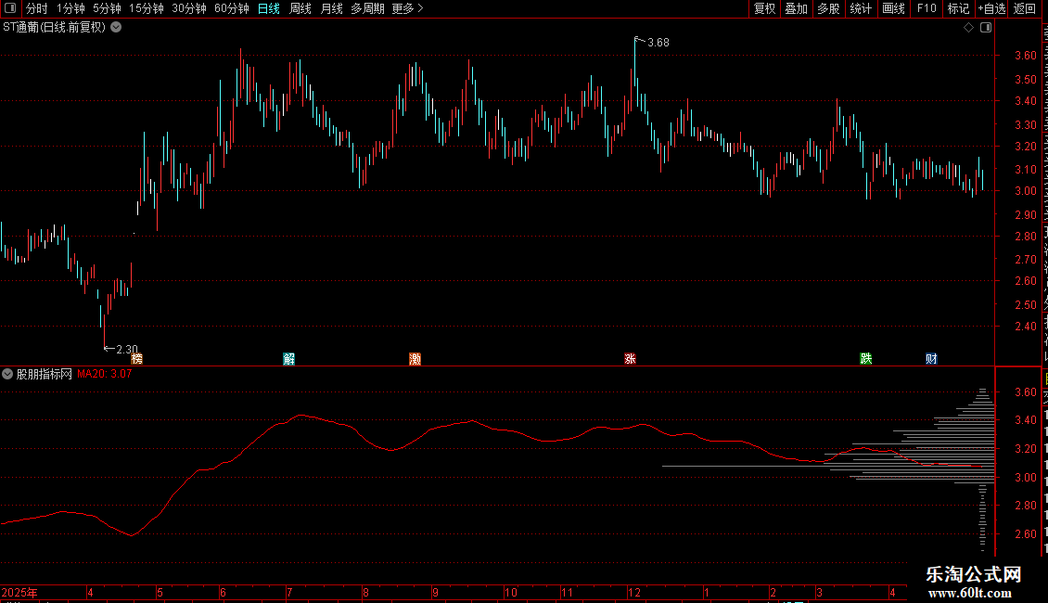This screenshot has height=603, width=1048.
Task: Click the 股朋指标网 indicator name
Action: [45, 375]
